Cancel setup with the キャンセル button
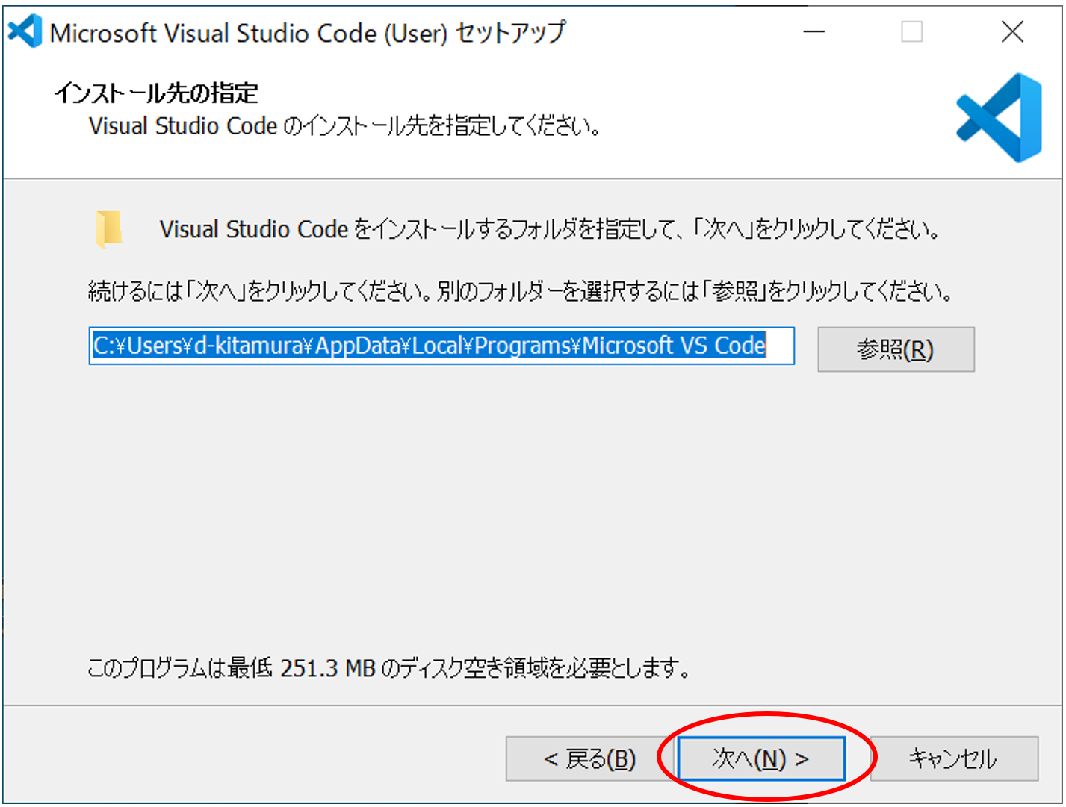 tap(954, 758)
